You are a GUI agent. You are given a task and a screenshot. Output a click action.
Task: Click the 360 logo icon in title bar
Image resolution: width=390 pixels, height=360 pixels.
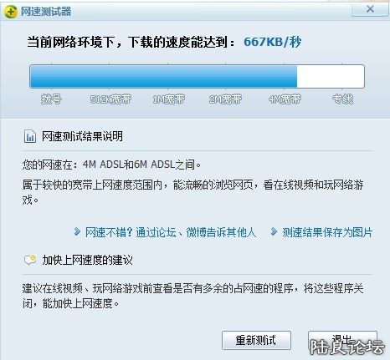click(10, 12)
